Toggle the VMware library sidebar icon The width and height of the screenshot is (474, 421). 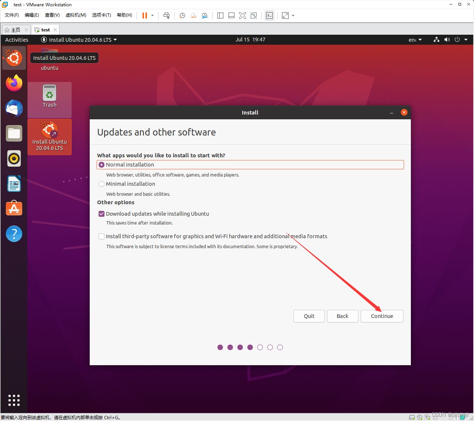[220, 16]
